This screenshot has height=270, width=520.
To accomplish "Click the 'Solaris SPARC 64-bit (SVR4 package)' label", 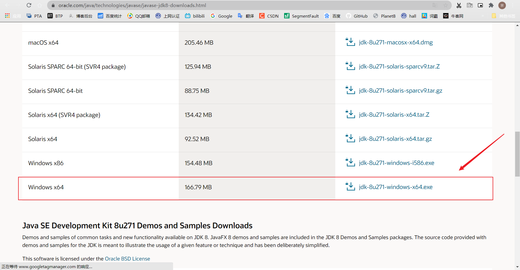I will pyautogui.click(x=77, y=67).
